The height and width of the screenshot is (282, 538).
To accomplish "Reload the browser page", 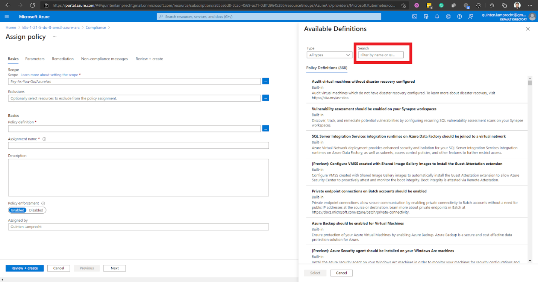I will pyautogui.click(x=32, y=5).
